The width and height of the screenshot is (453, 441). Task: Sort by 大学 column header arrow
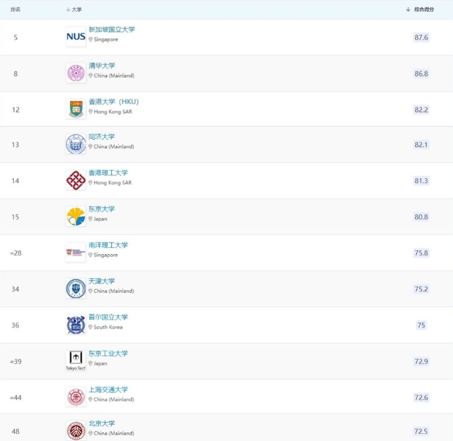tap(68, 10)
